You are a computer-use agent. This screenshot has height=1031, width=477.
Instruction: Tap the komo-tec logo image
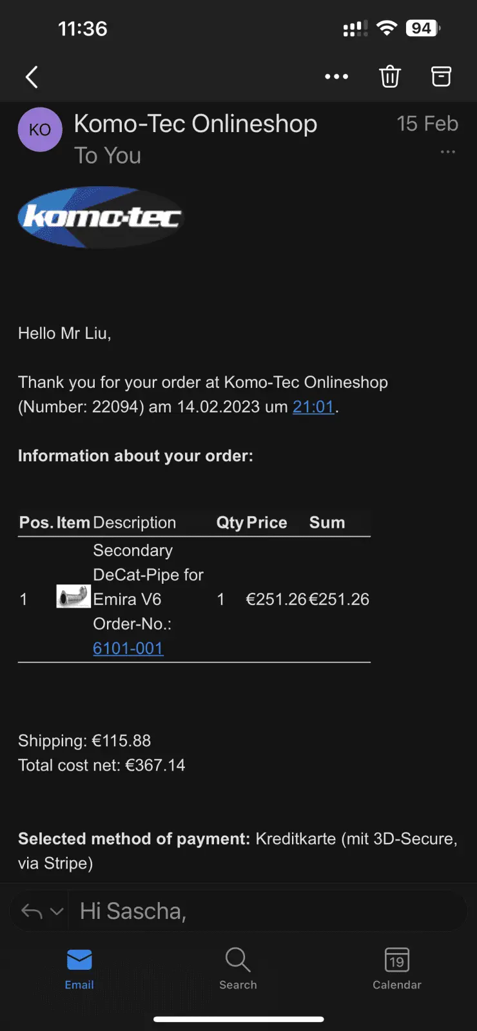click(x=101, y=217)
